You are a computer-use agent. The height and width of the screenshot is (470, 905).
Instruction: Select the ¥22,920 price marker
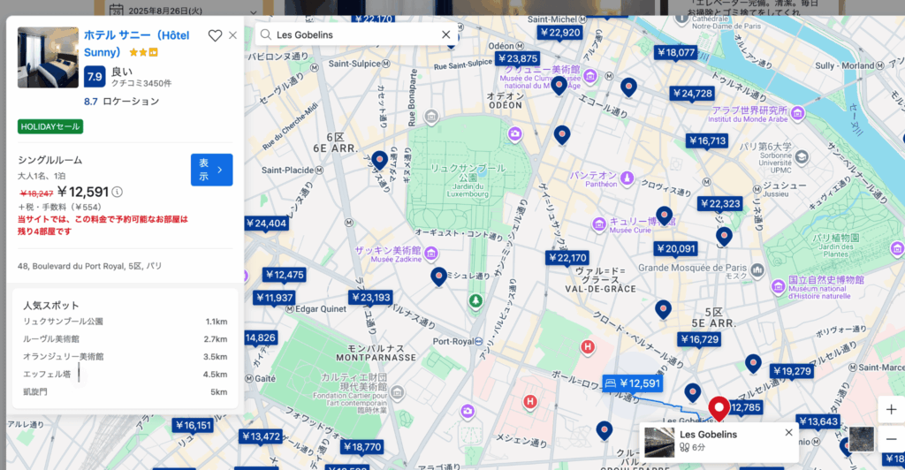click(x=559, y=33)
